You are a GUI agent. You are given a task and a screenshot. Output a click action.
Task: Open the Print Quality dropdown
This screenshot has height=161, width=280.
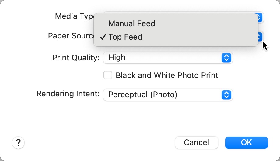tap(168, 58)
